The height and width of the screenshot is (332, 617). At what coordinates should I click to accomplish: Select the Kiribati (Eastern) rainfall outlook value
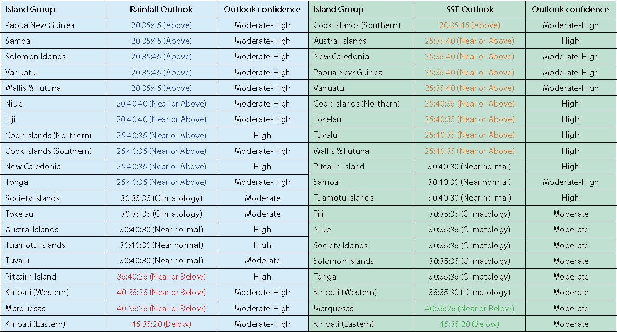[x=161, y=324]
